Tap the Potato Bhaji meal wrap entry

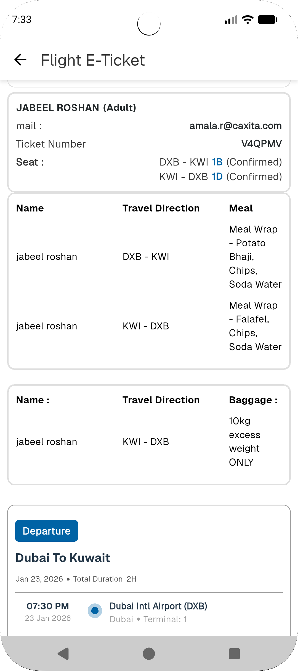[255, 257]
